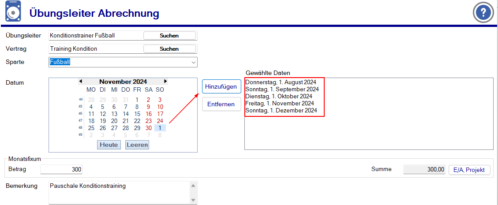Click the Hinzufügen button
This screenshot has height=205, width=498.
[221, 86]
